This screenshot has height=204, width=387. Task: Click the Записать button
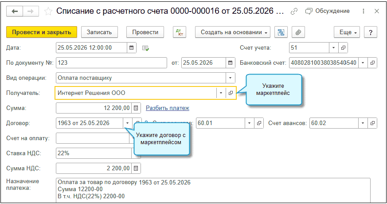[99, 32]
